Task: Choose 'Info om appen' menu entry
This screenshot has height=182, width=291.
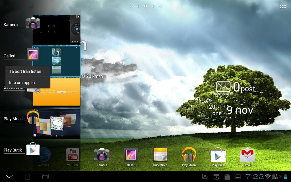Action: [28, 82]
